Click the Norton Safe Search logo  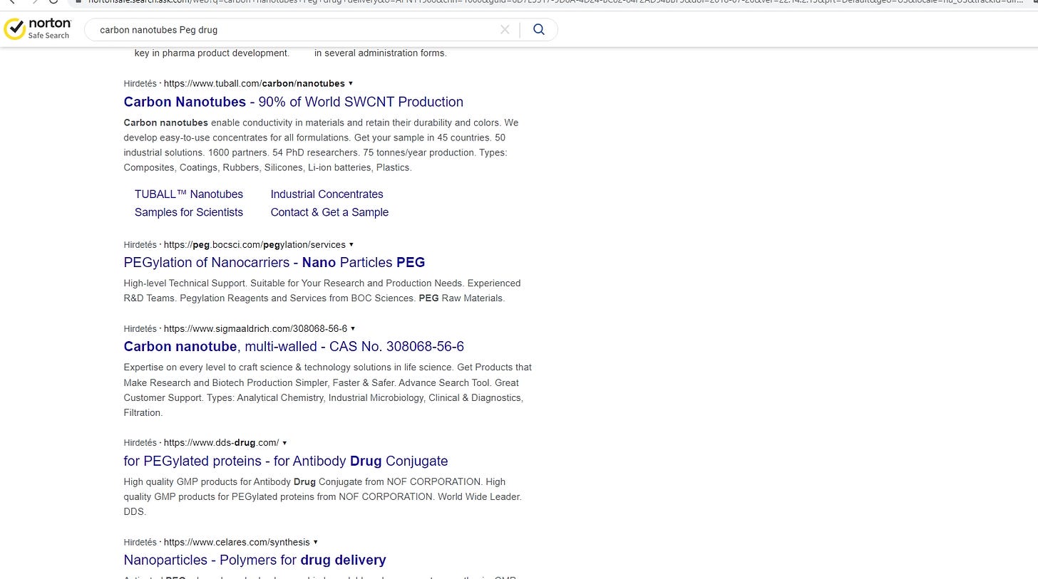38,29
